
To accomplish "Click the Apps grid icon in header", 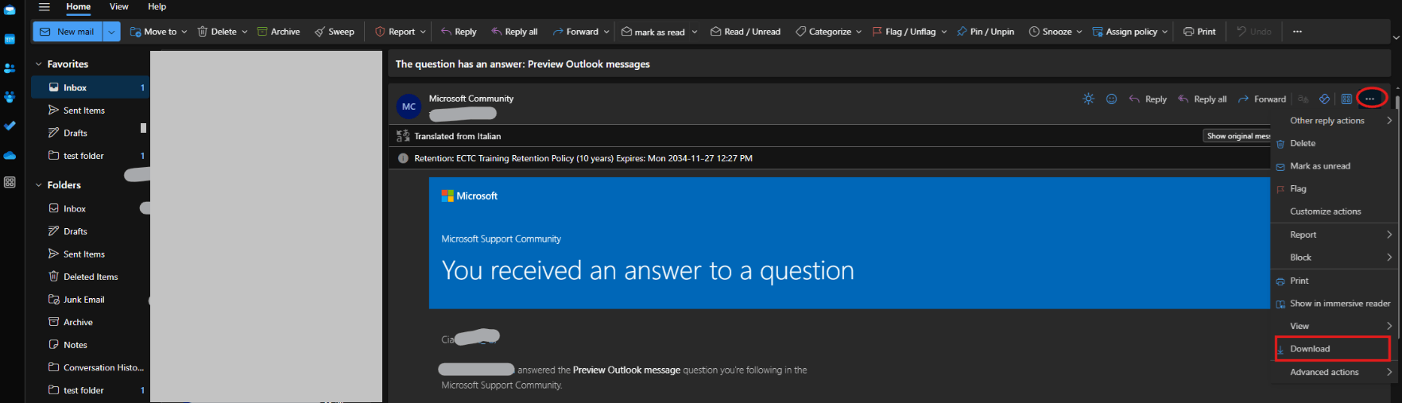I will point(1346,99).
